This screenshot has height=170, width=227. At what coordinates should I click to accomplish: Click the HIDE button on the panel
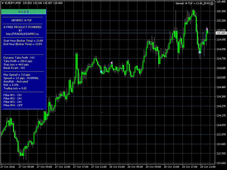(24, 12)
